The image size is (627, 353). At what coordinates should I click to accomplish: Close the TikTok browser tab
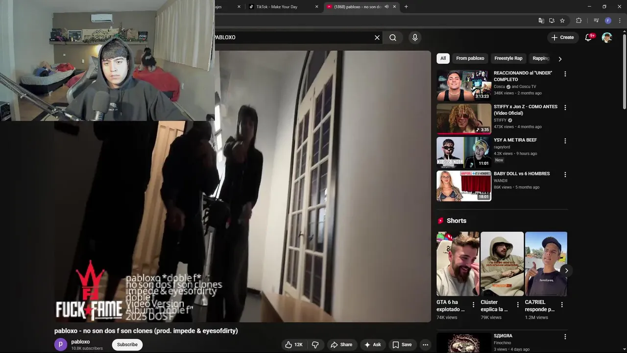(316, 7)
